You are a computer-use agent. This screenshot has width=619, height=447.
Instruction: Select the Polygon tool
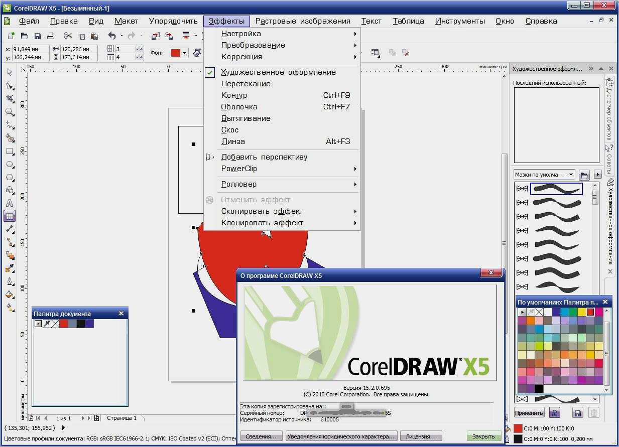[x=10, y=177]
